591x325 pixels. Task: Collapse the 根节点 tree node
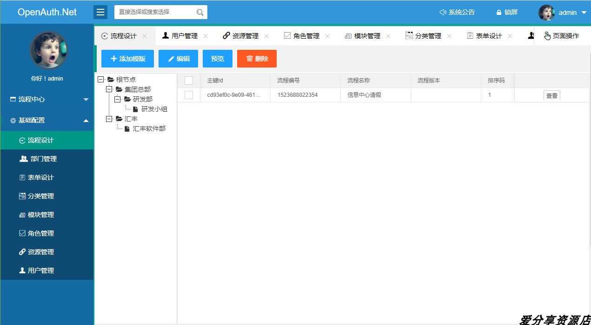100,80
